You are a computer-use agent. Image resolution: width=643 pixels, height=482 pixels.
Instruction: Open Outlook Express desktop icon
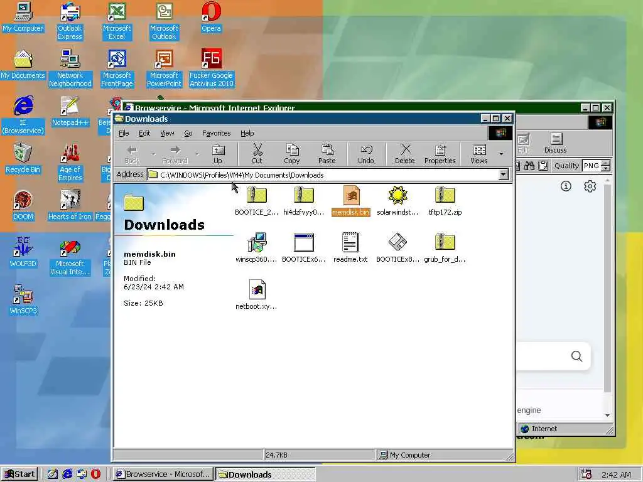[x=70, y=21]
